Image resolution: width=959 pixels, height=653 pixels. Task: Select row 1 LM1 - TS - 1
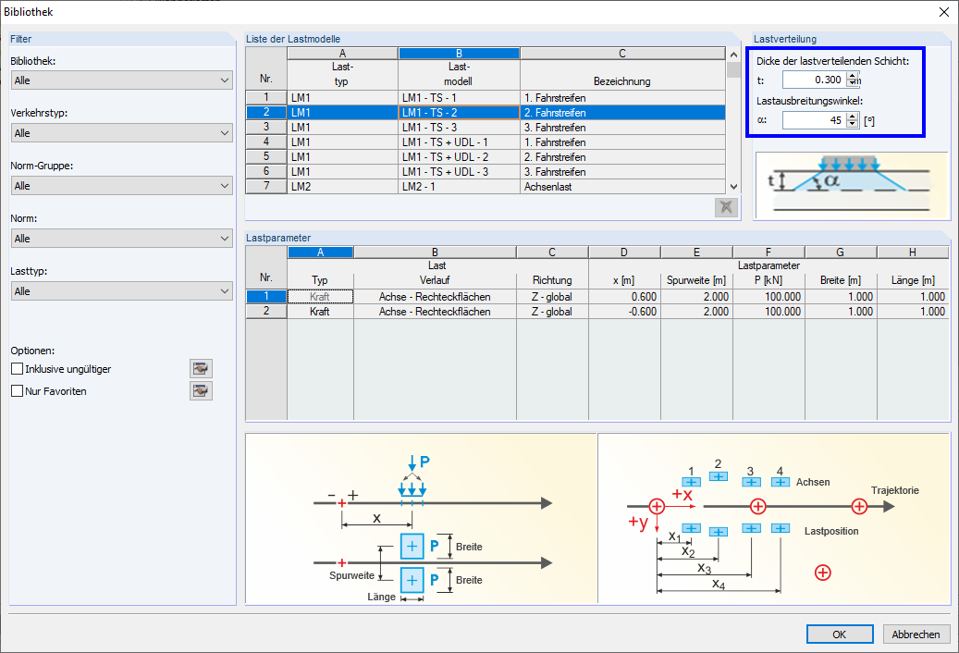point(486,98)
